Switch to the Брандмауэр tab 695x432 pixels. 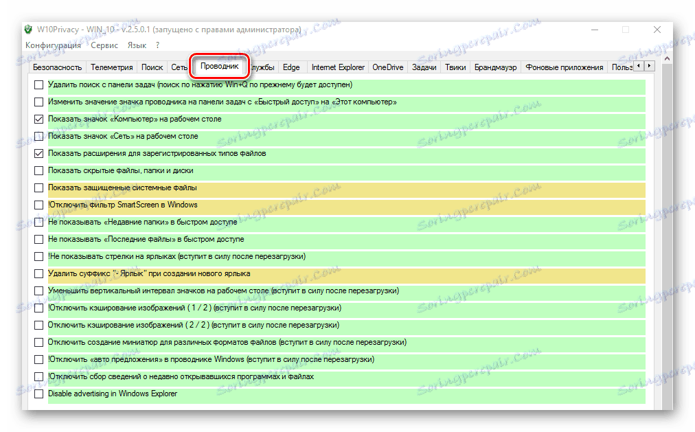pyautogui.click(x=496, y=67)
